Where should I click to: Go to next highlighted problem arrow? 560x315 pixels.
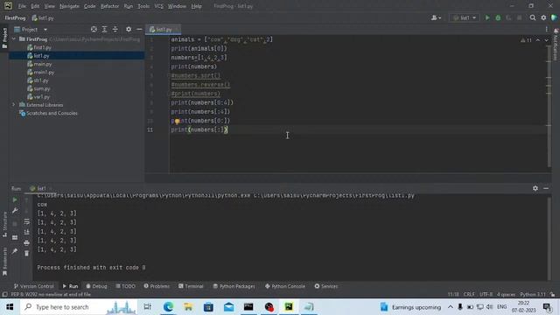click(546, 40)
